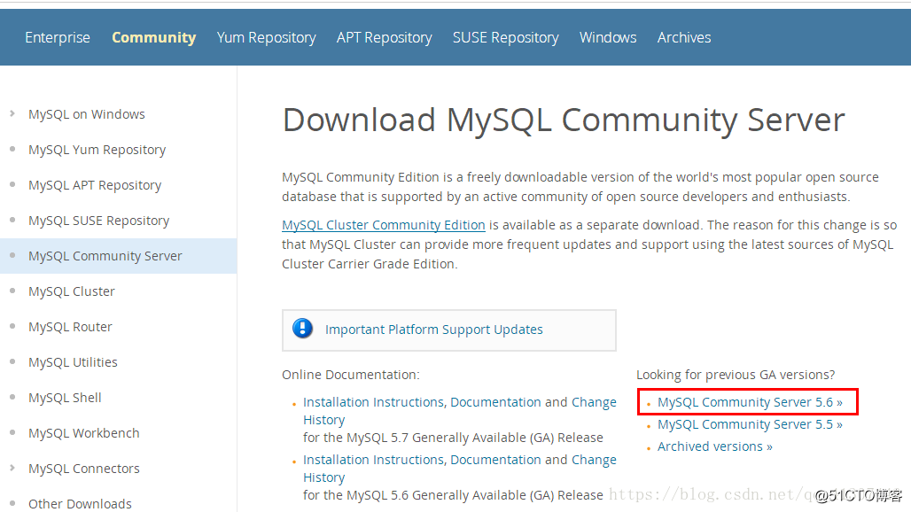The height and width of the screenshot is (512, 911).
Task: Switch to the SUSE Repository tab
Action: (506, 38)
